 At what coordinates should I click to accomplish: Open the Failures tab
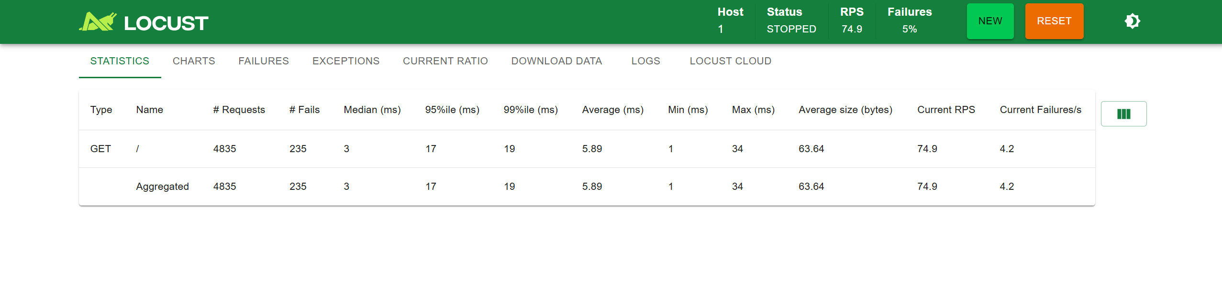[264, 61]
